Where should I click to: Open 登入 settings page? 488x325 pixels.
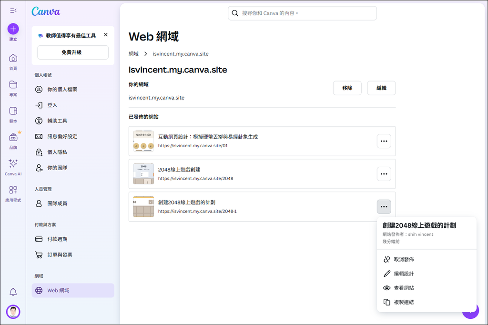pos(73,105)
